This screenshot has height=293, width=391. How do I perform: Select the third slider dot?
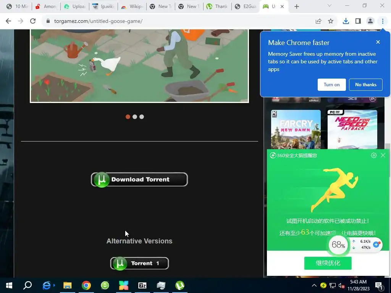tap(142, 117)
